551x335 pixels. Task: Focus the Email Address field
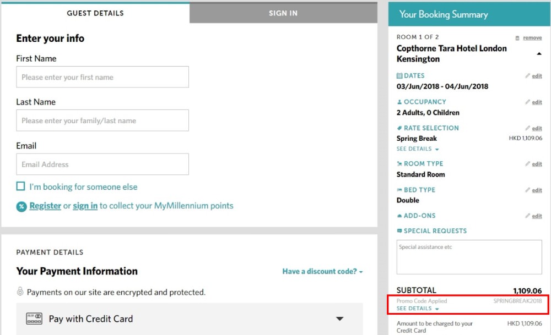pyautogui.click(x=102, y=164)
